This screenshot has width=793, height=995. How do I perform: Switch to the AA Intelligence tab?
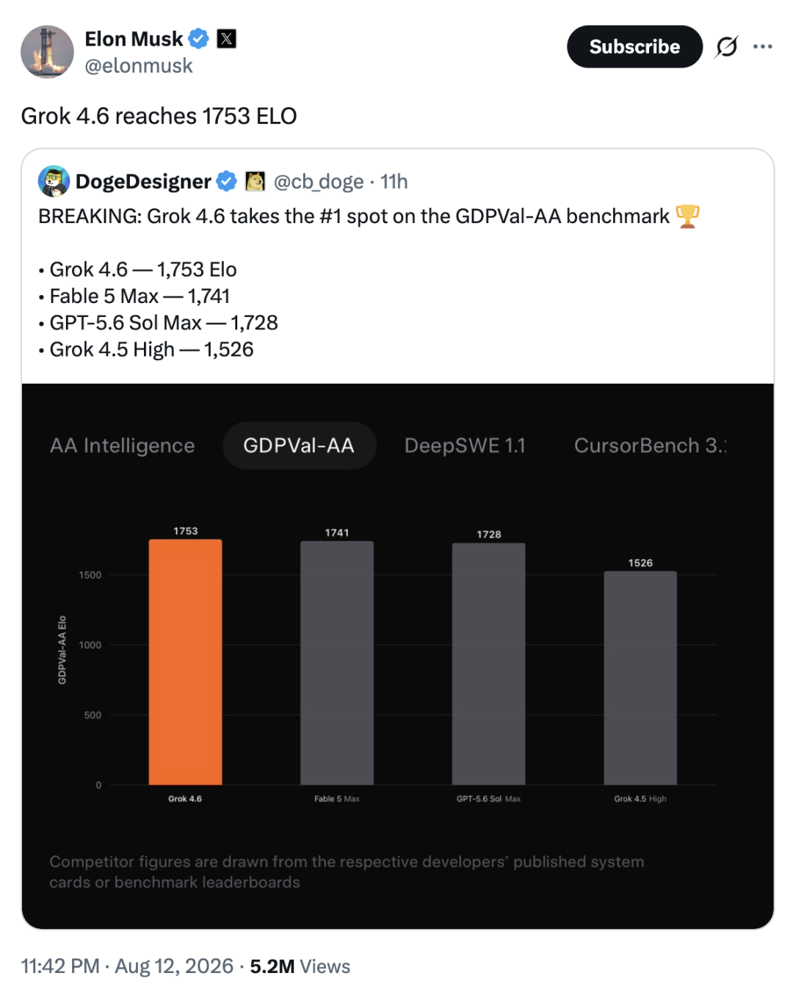(123, 445)
